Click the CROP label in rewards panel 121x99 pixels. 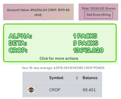(18, 50)
